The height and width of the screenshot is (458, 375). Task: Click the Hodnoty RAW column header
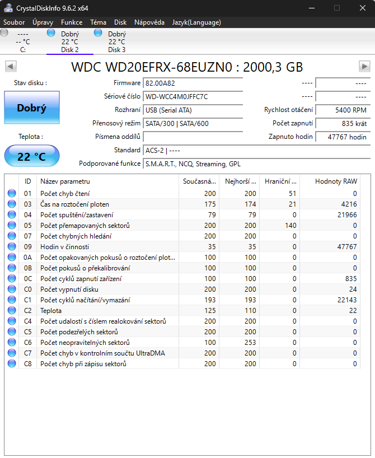coord(330,181)
